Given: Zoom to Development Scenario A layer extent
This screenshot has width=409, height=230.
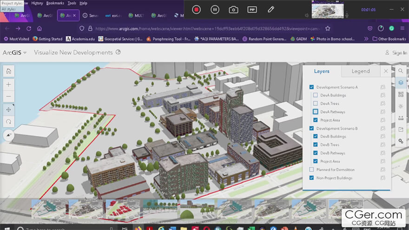Looking at the screenshot, I should (x=383, y=87).
